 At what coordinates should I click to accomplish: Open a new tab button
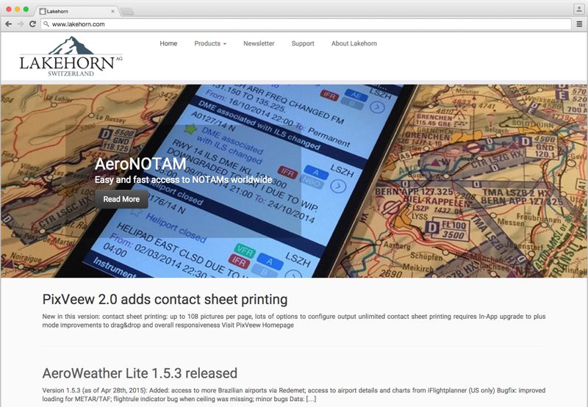[x=127, y=12]
